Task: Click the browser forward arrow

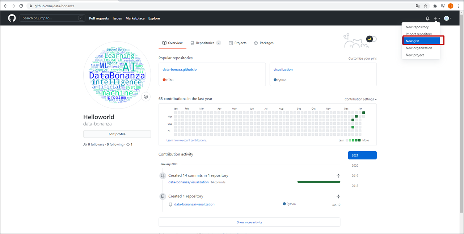Action: [13, 6]
